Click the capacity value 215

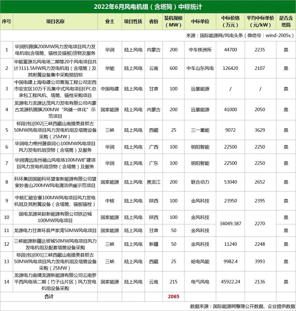click(173, 282)
